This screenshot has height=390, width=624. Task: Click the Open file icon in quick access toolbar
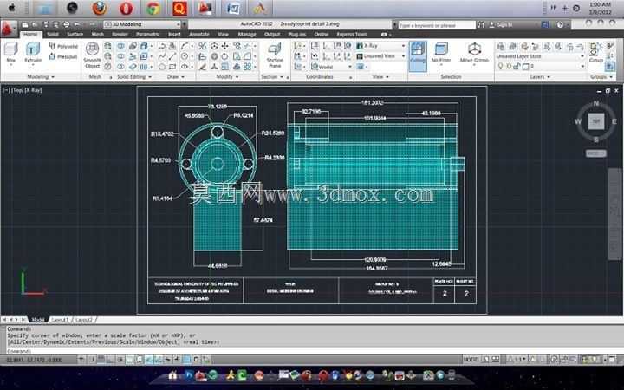point(35,24)
